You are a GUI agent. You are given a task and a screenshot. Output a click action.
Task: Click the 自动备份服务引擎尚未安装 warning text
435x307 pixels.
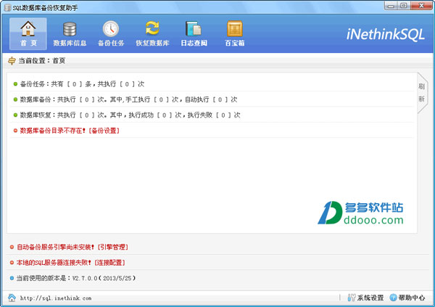point(56,247)
